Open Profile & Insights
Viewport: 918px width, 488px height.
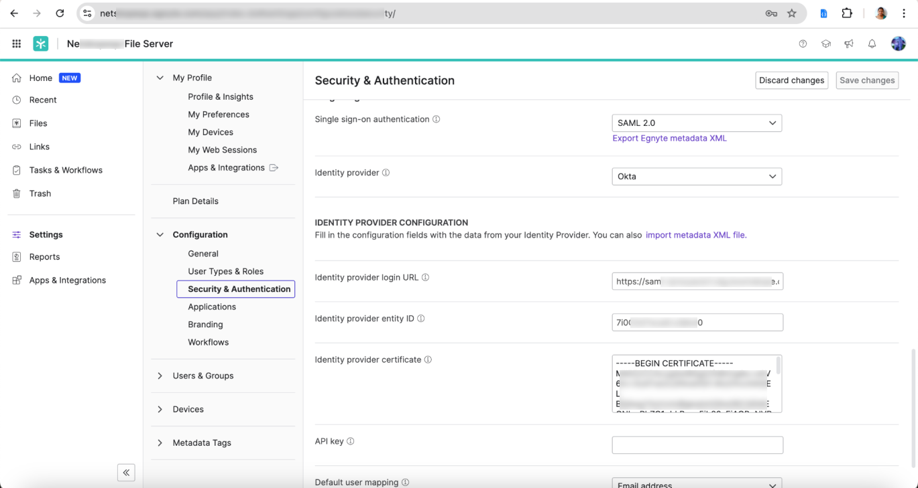pyautogui.click(x=221, y=97)
